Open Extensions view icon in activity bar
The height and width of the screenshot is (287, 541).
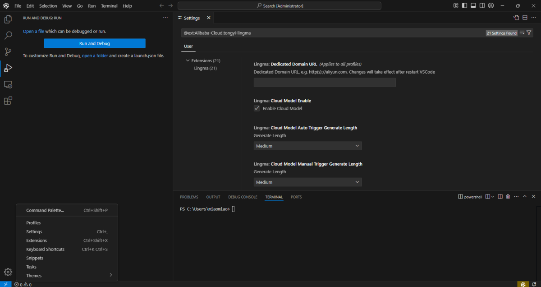tap(8, 101)
